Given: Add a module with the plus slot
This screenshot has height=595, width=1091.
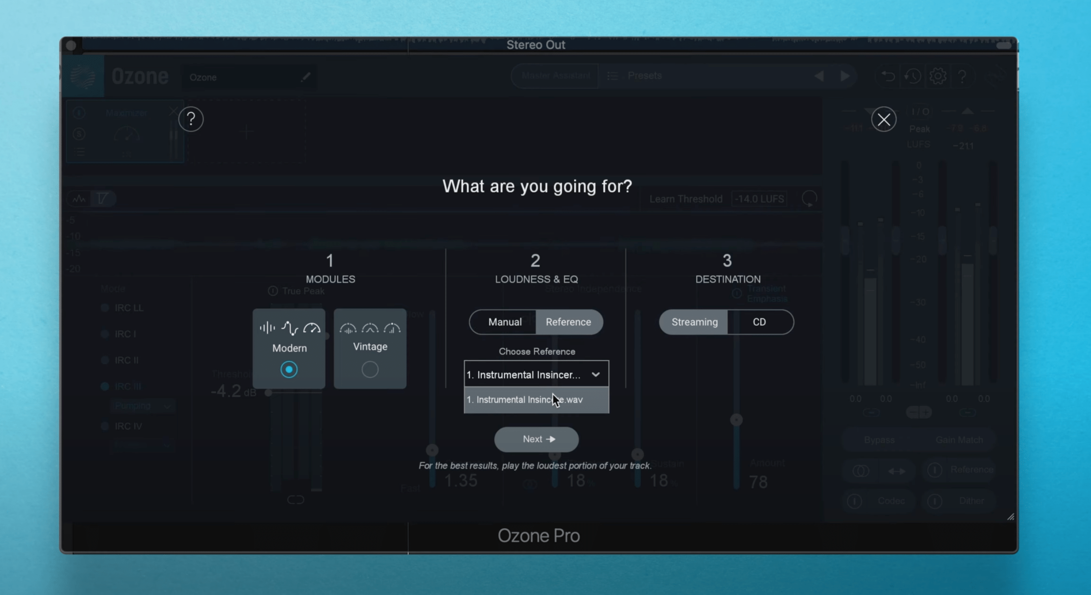Looking at the screenshot, I should tap(247, 132).
